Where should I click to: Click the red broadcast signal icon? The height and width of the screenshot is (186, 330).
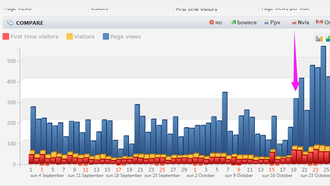pos(319,22)
